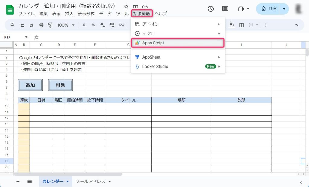The height and width of the screenshot is (187, 309).
Task: Click the redo arrow icon
Action: 31,25
